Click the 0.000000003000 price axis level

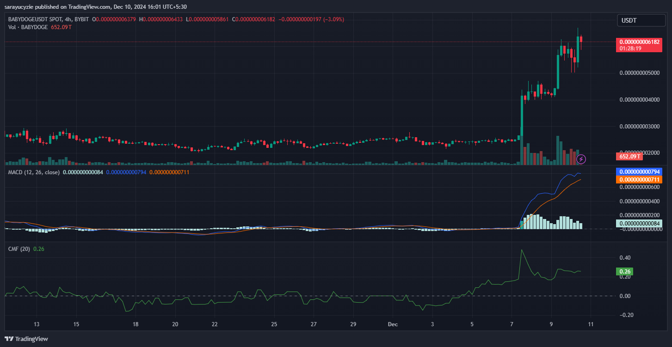click(640, 127)
